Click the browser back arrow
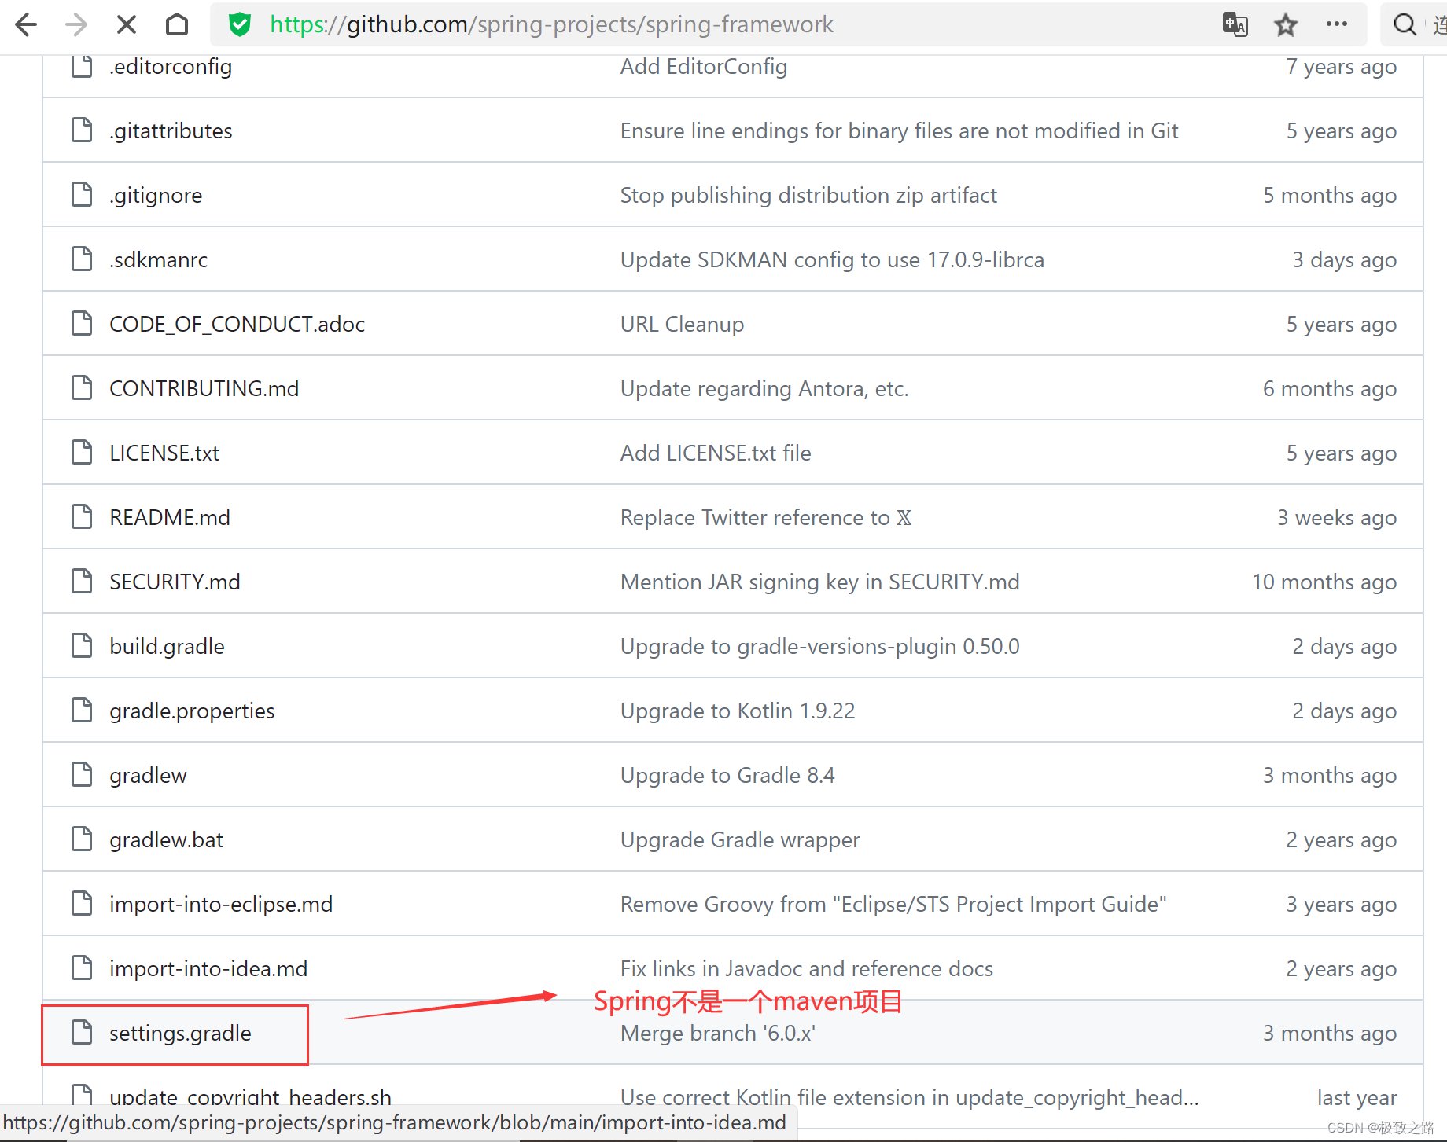Image resolution: width=1447 pixels, height=1142 pixels. click(x=26, y=24)
